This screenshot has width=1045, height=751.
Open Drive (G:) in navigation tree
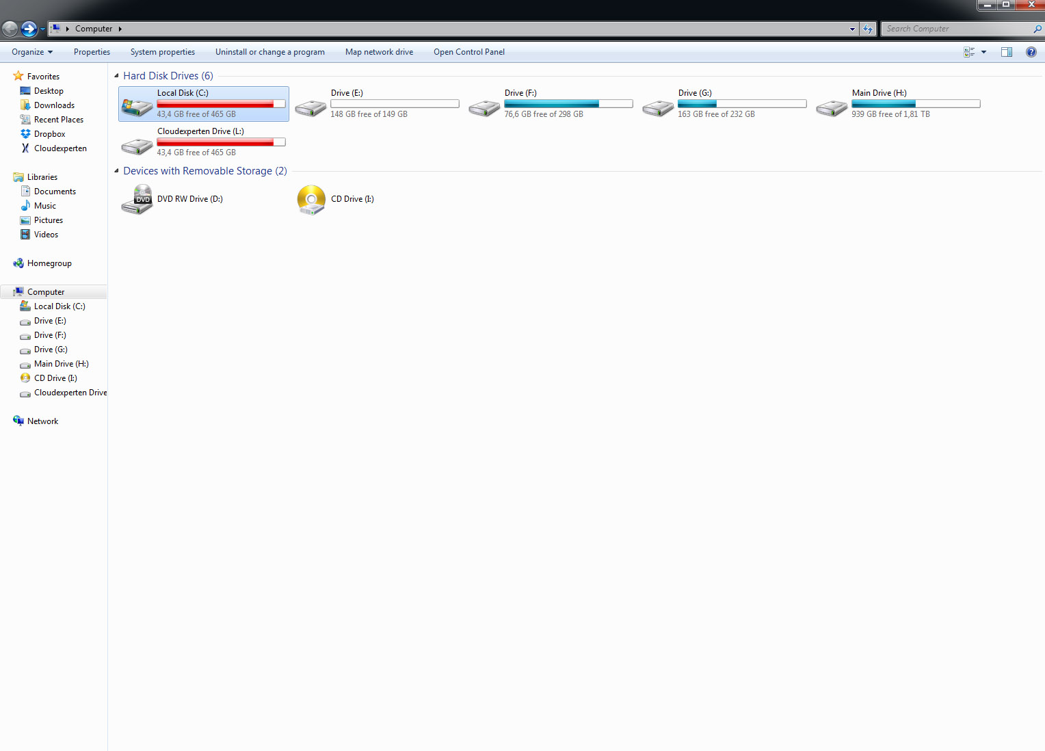51,350
